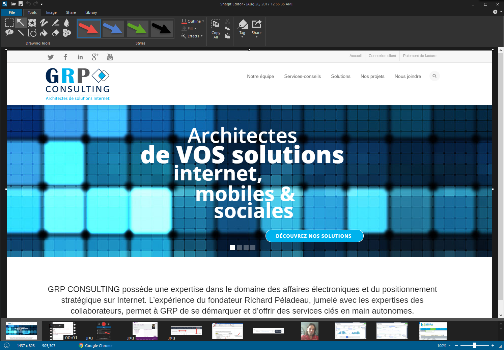Select the Step numbering tool
This screenshot has width=504, height=350.
pos(67,33)
